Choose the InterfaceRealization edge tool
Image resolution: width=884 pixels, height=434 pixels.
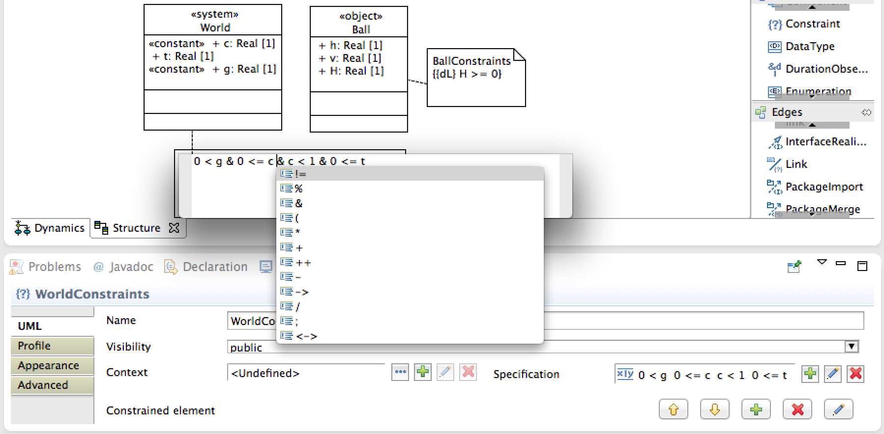click(x=825, y=142)
